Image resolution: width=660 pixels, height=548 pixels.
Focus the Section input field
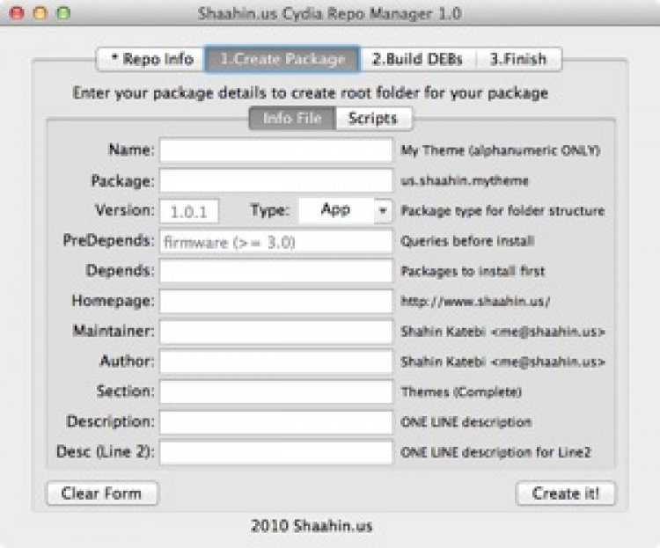pyautogui.click(x=275, y=391)
